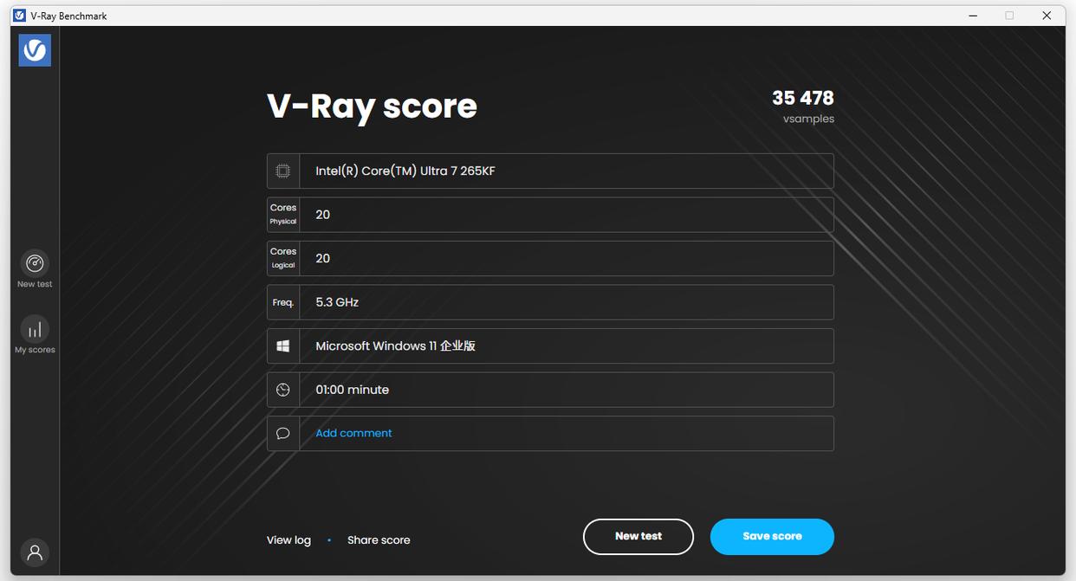Click the New test sidebar label
Viewport: 1076px width, 581px height.
click(x=35, y=284)
